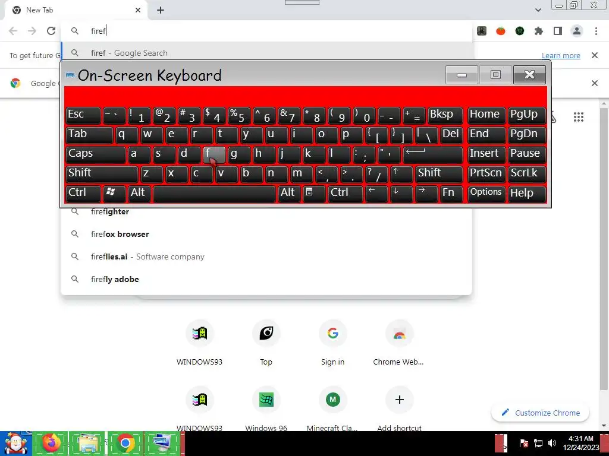Click the volume speaker tray icon
The width and height of the screenshot is (609, 456).
coord(552,443)
